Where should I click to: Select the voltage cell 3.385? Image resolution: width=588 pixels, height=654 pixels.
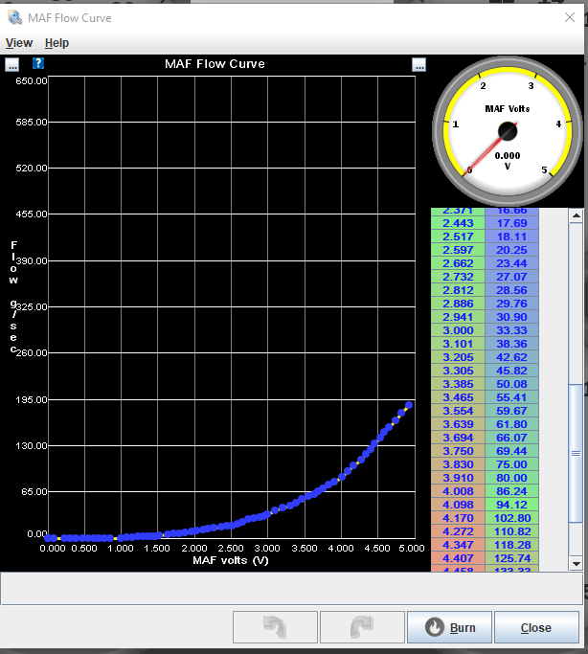tap(458, 384)
